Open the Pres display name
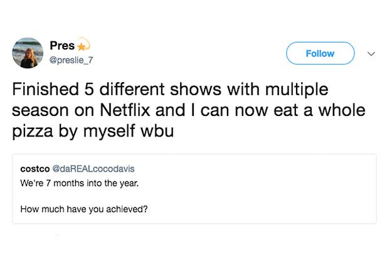The width and height of the screenshot is (392, 260). pyautogui.click(x=61, y=46)
